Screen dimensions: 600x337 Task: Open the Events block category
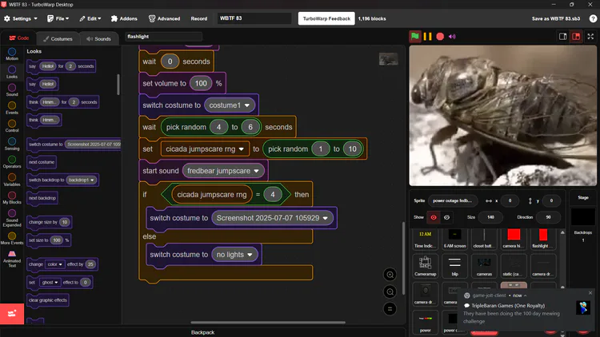12,108
